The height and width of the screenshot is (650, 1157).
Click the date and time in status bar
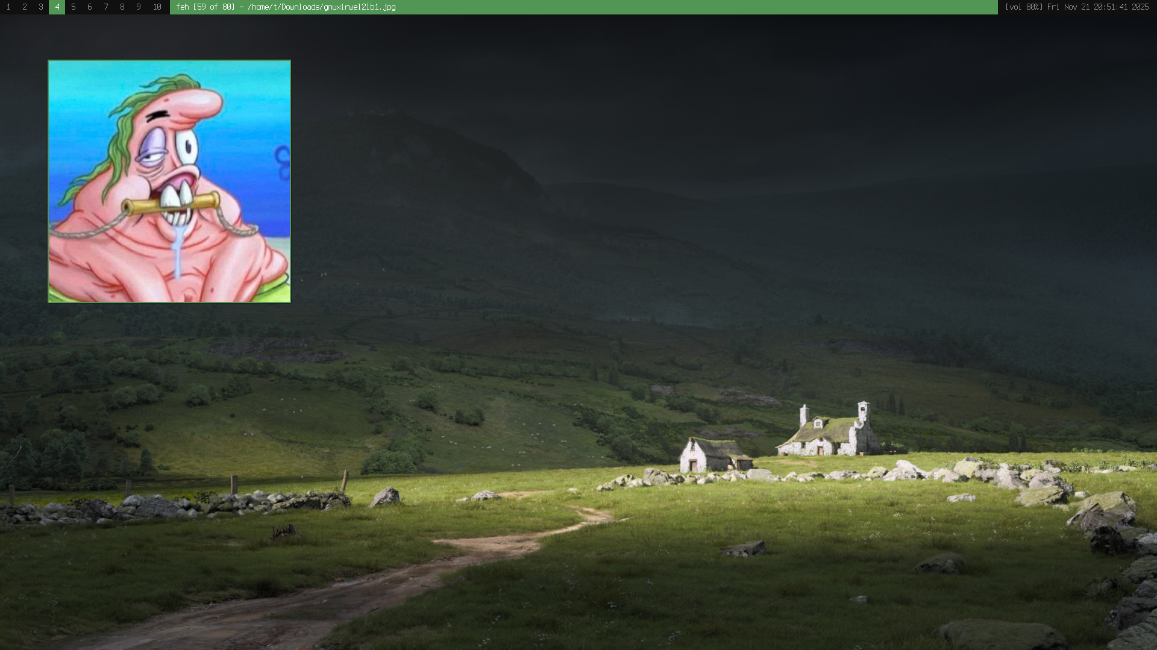point(1098,7)
